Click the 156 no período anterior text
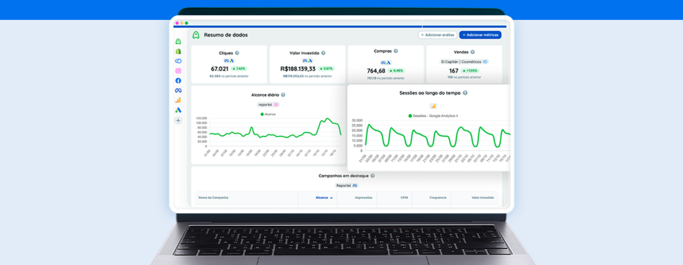The height and width of the screenshot is (265, 683). (x=464, y=77)
